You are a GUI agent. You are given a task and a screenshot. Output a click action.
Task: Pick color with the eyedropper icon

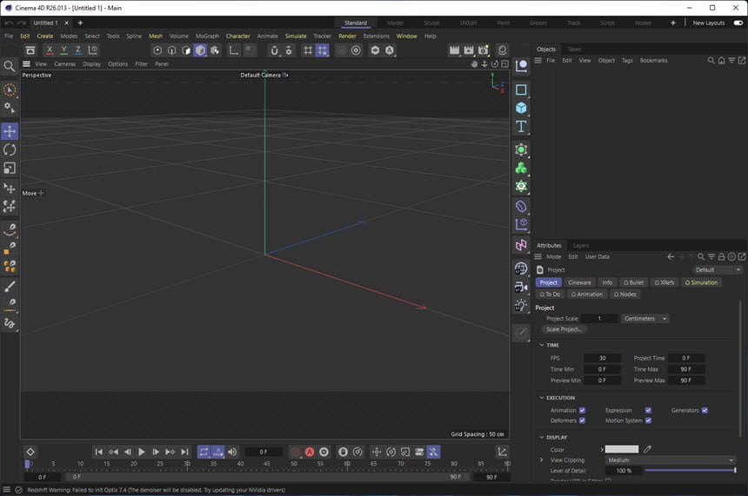click(647, 449)
